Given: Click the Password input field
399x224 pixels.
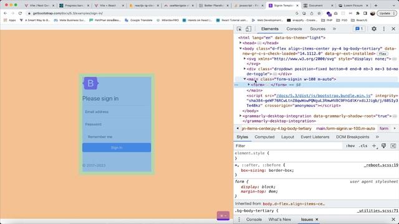Looking at the screenshot, I should (117, 124).
